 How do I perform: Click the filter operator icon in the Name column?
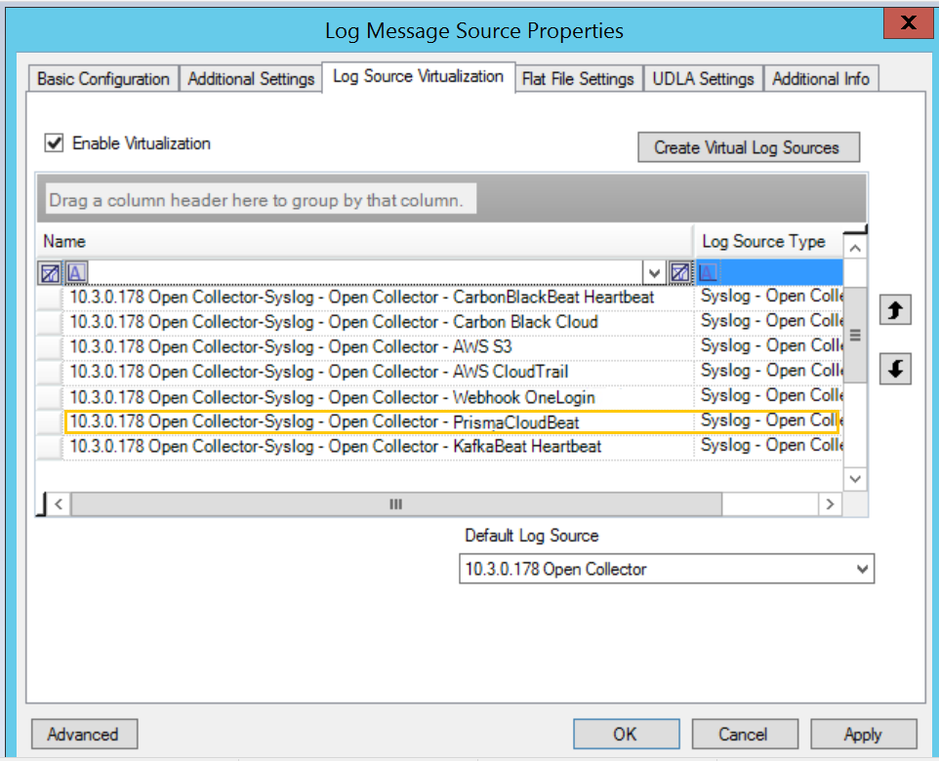[75, 272]
